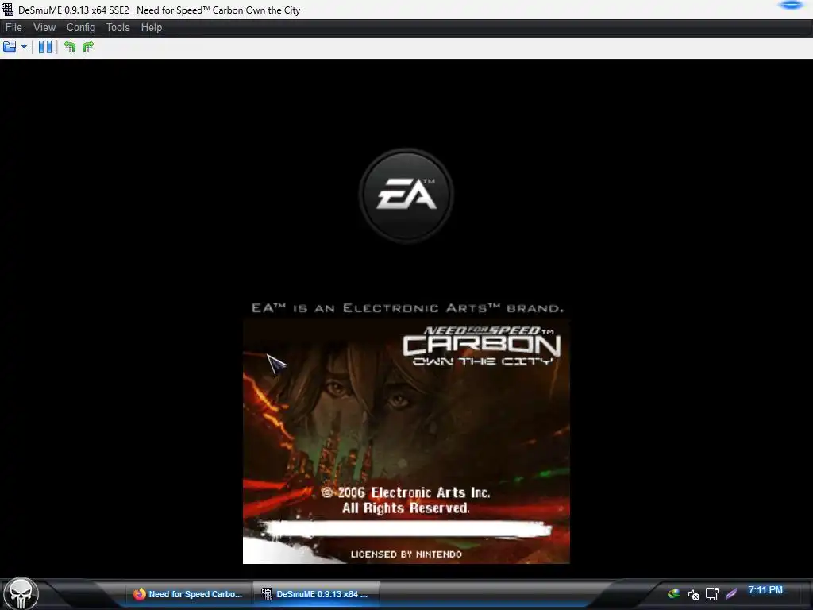Click the Open ROM folder icon
This screenshot has height=610, width=813.
pos(10,47)
